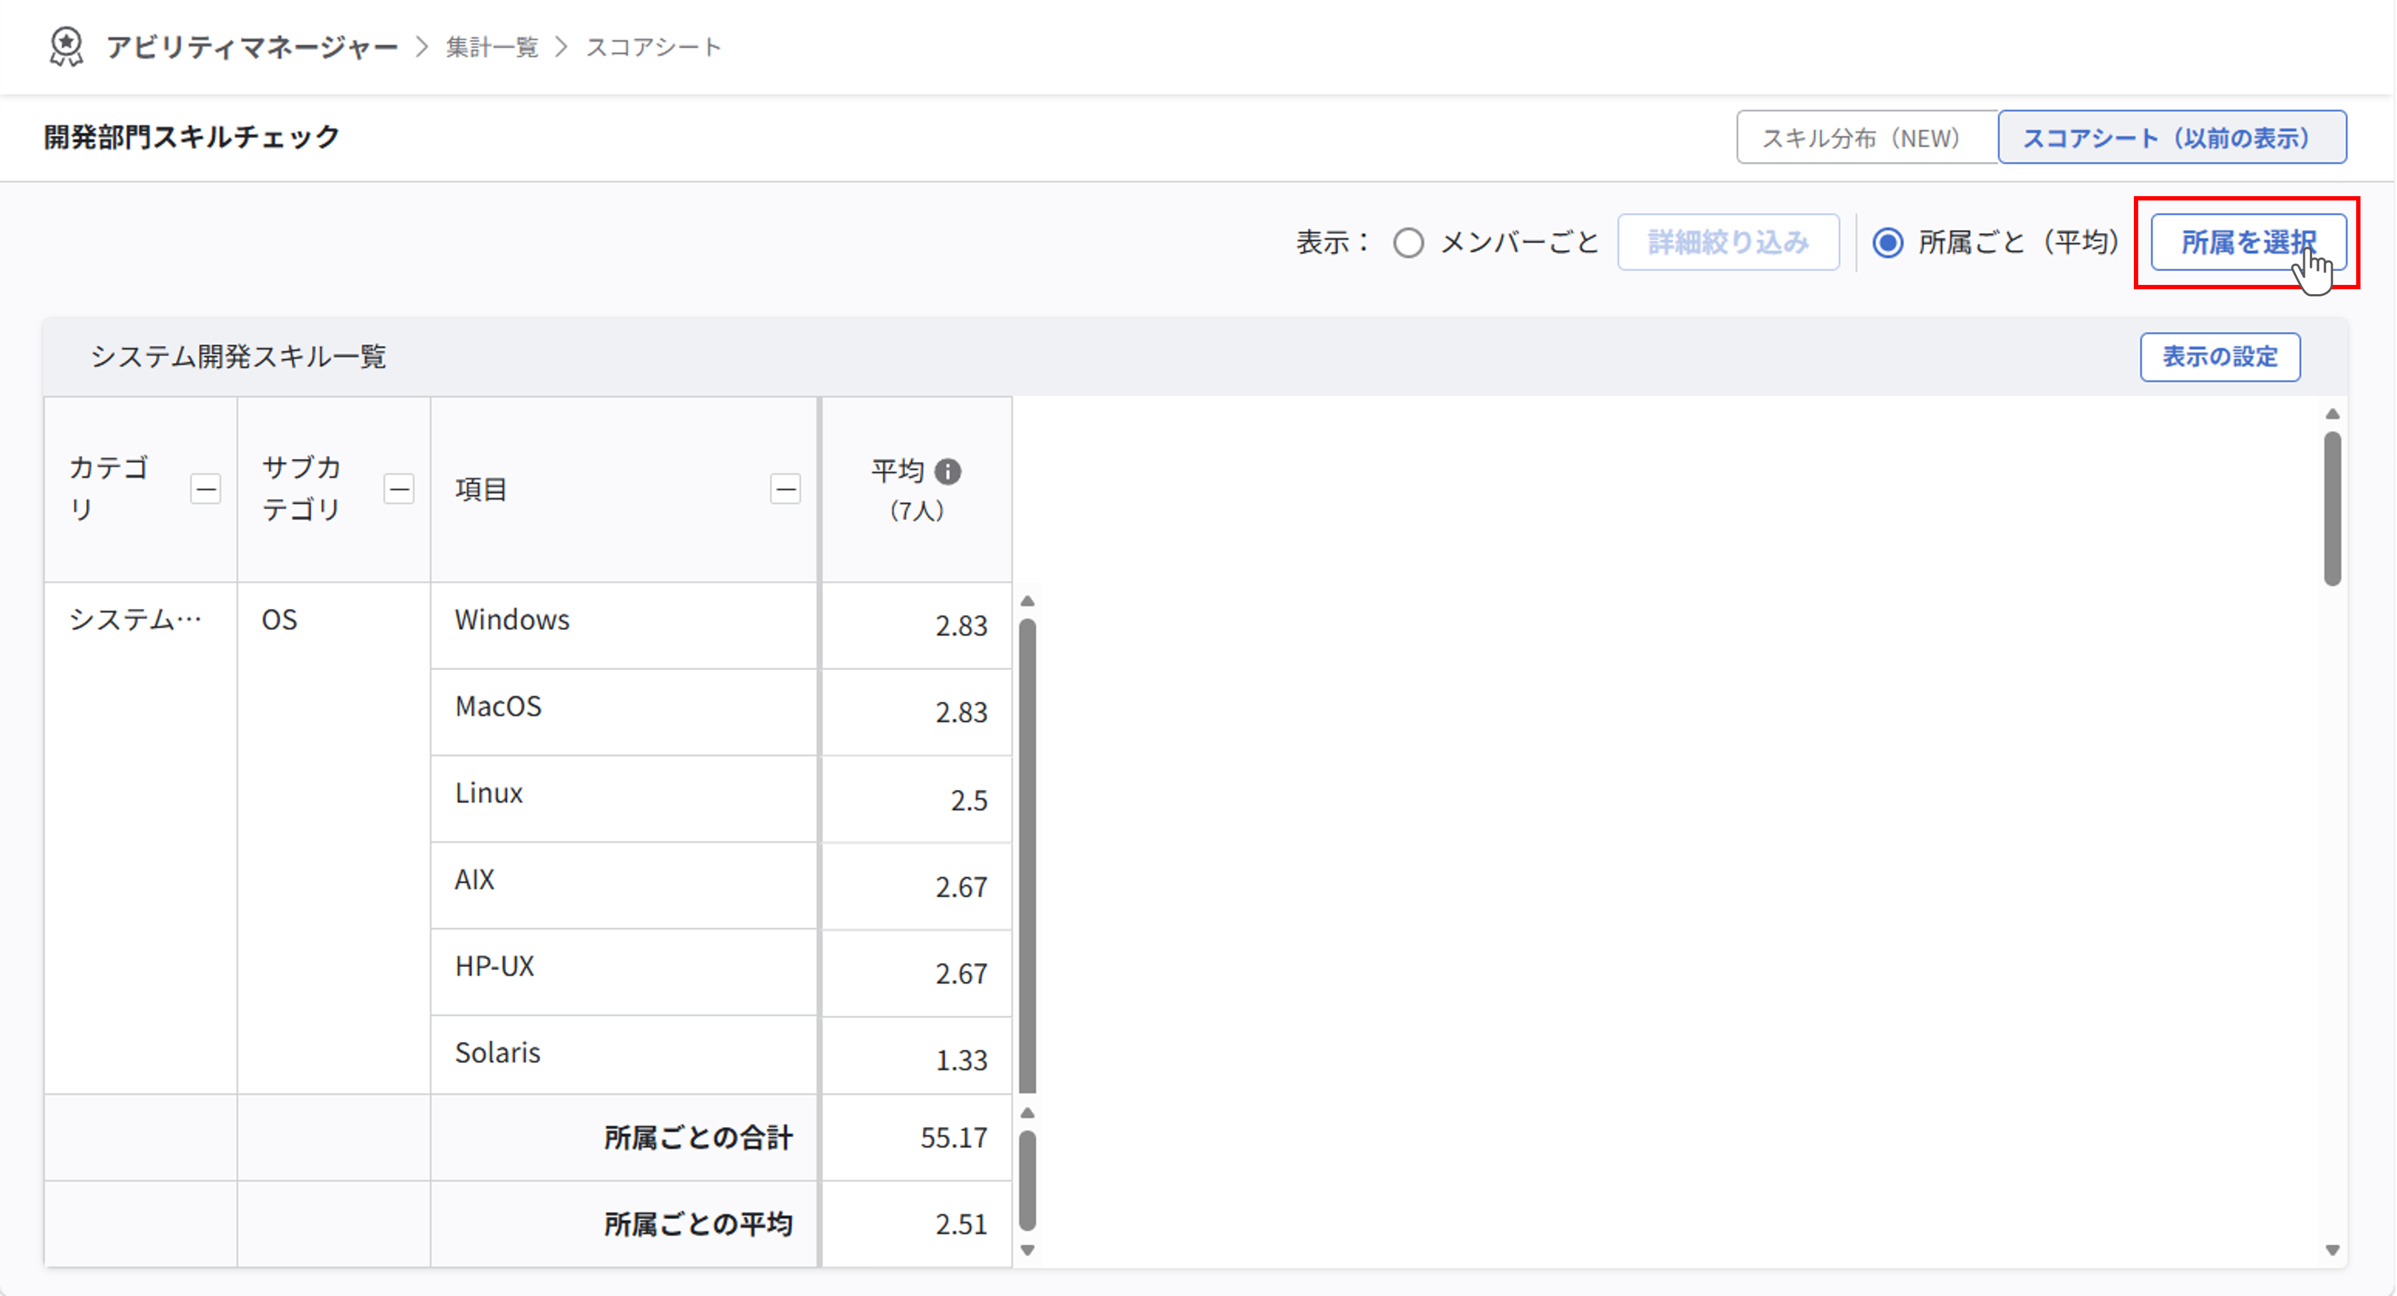This screenshot has width=2397, height=1296.
Task: Switch to スキル分布(NEW) tab
Action: tap(1866, 138)
